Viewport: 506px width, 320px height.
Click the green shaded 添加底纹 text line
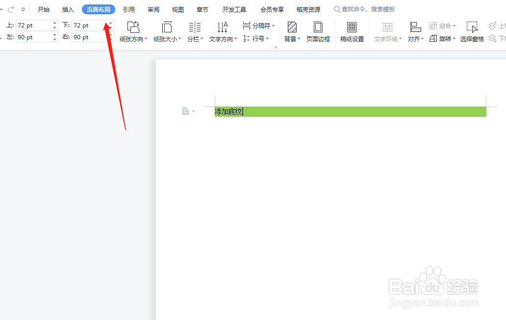pos(350,112)
